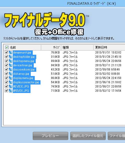This screenshot has height=143, width=125.
Task: Click the displaymenu.jpg file icon
Action: pos(10,78)
